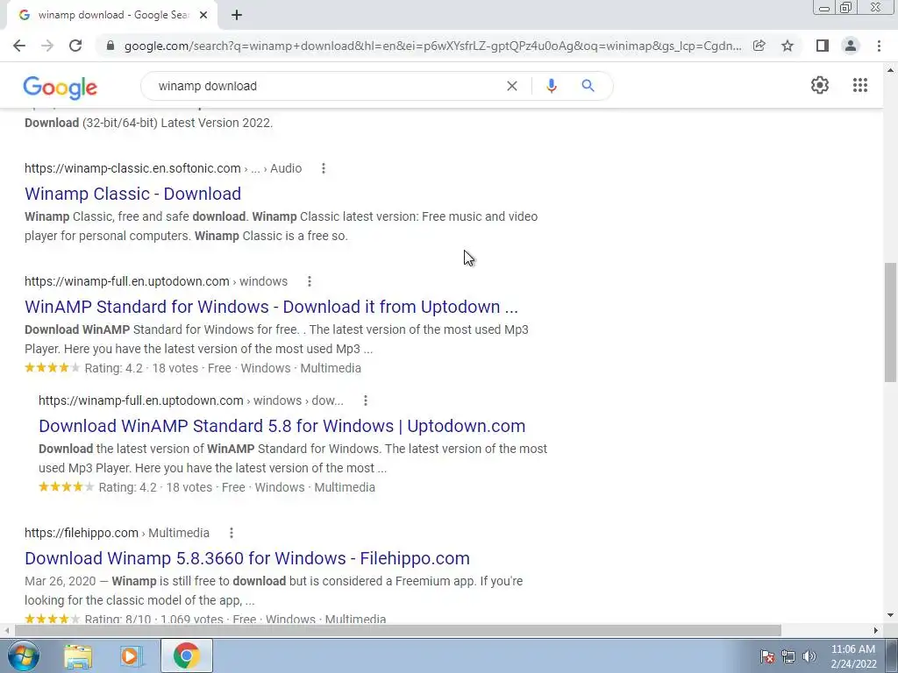This screenshot has width=898, height=673.
Task: Open more options for softonic result
Action: tap(324, 168)
